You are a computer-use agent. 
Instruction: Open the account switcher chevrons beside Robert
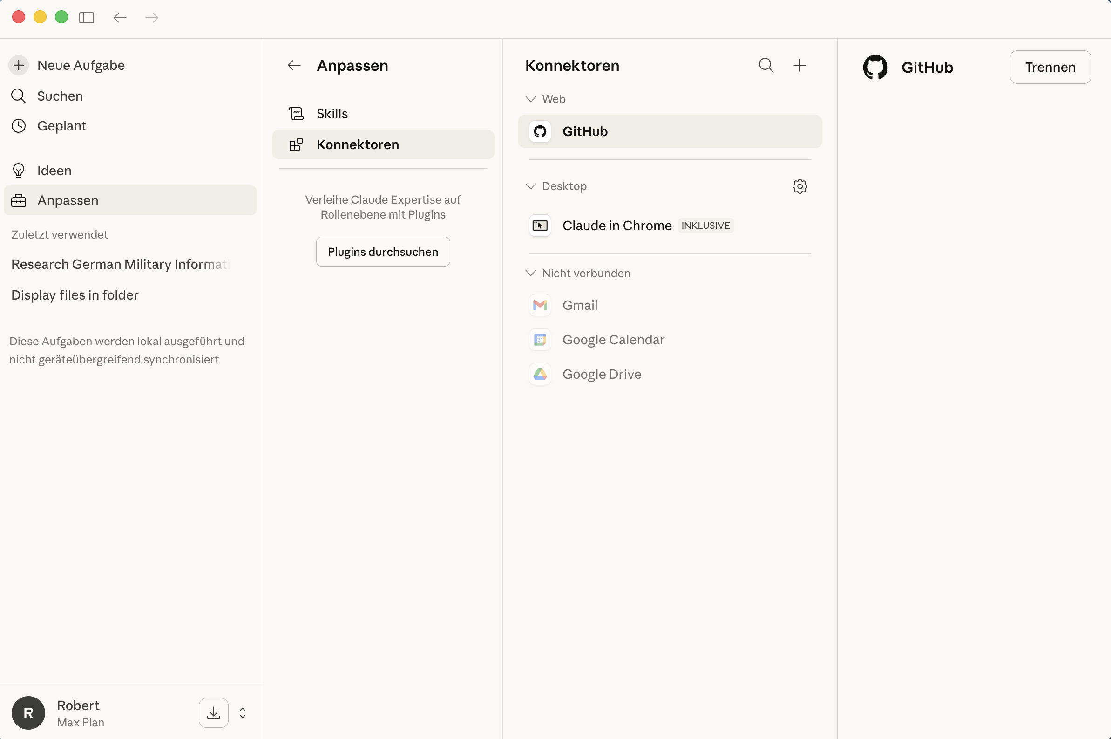pyautogui.click(x=243, y=712)
